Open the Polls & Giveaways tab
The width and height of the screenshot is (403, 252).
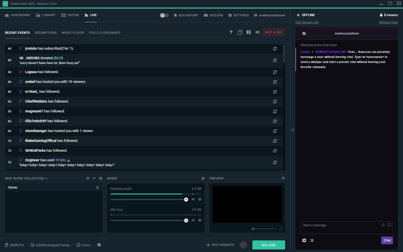pyautogui.click(x=105, y=33)
